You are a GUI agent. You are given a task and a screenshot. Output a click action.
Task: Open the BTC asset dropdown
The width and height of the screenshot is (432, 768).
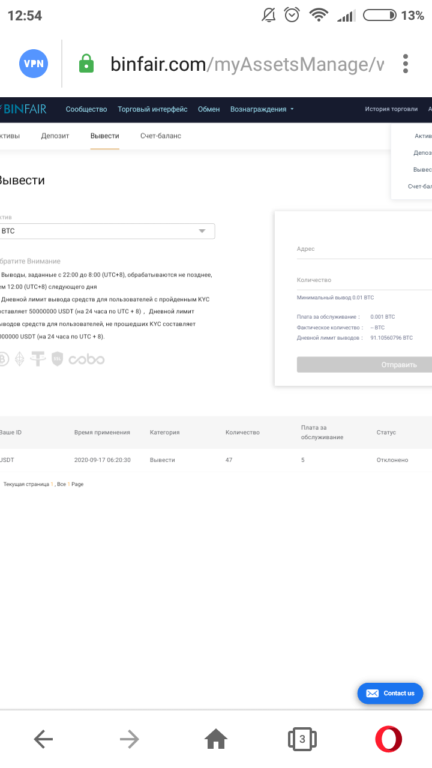[x=107, y=231]
